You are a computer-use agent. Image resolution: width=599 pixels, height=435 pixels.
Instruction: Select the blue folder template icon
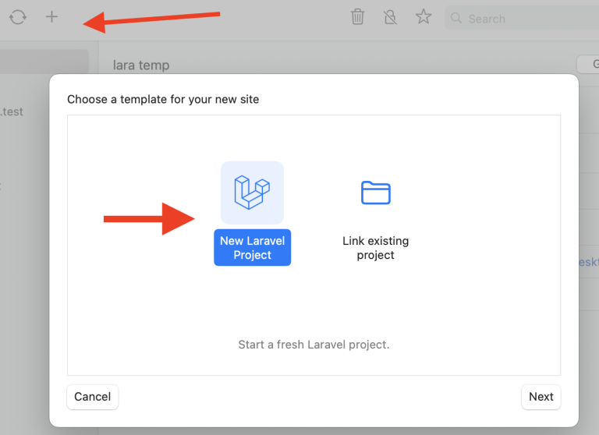pos(375,193)
